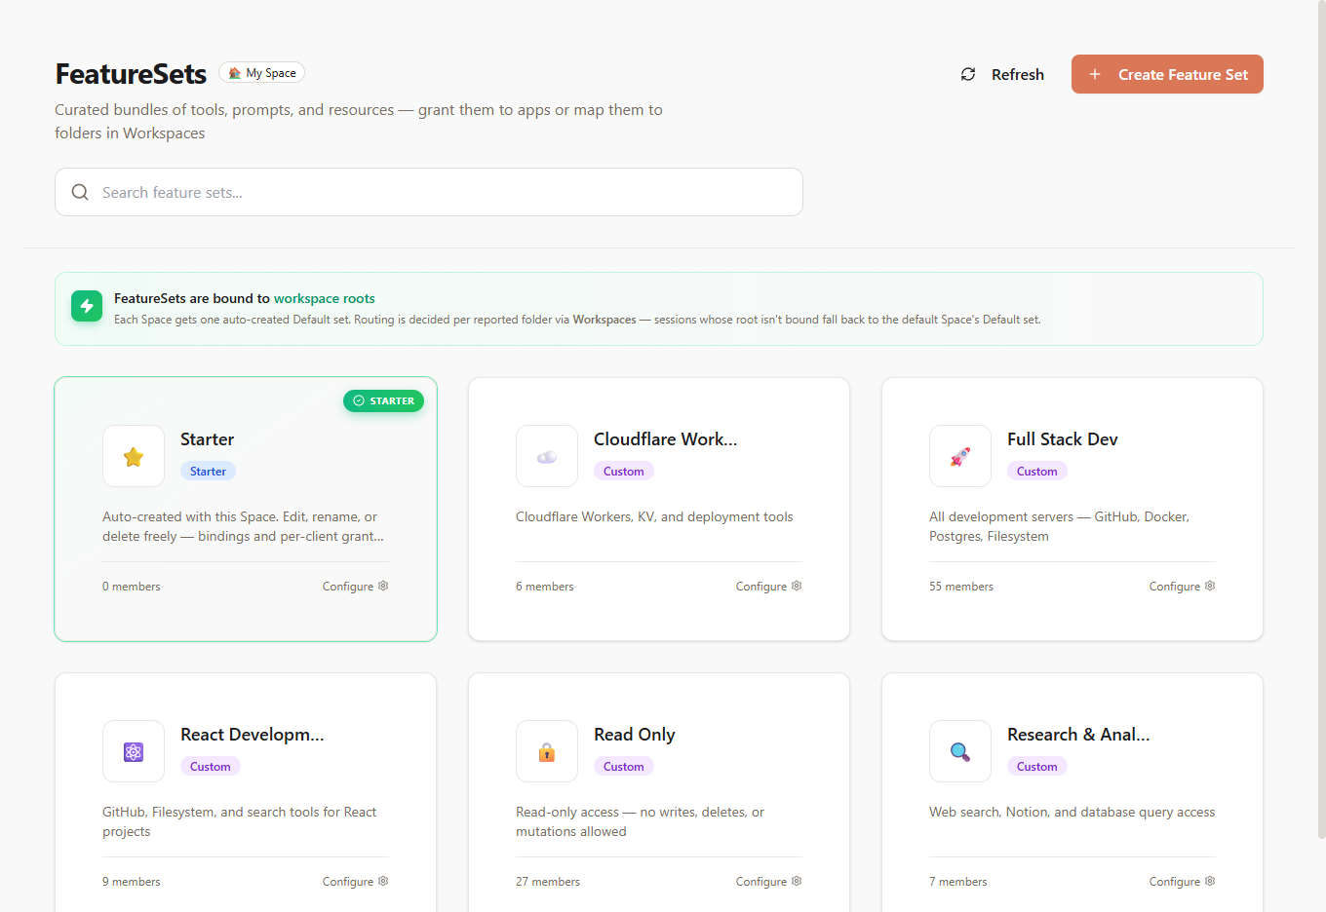Click the Research & Analysis magnifier icon

point(960,751)
